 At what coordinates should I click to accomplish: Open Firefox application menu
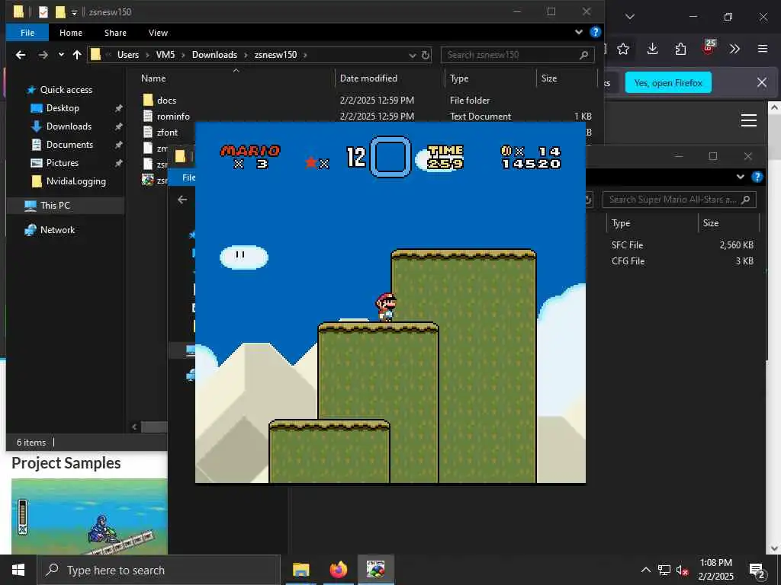[x=763, y=49]
